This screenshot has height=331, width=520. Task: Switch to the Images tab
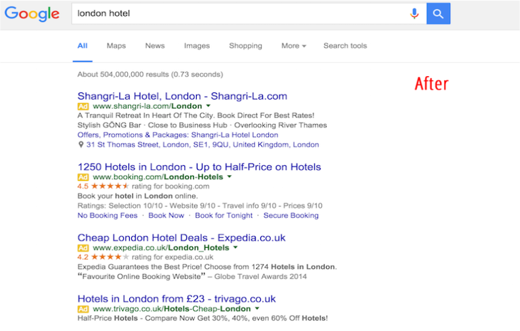click(x=197, y=46)
